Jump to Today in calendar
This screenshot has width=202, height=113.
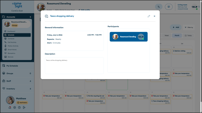(x=188, y=35)
